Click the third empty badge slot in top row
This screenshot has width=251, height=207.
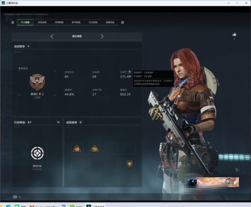coord(112,148)
